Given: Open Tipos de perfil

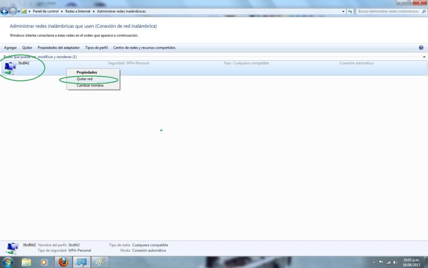Looking at the screenshot, I should (97, 48).
